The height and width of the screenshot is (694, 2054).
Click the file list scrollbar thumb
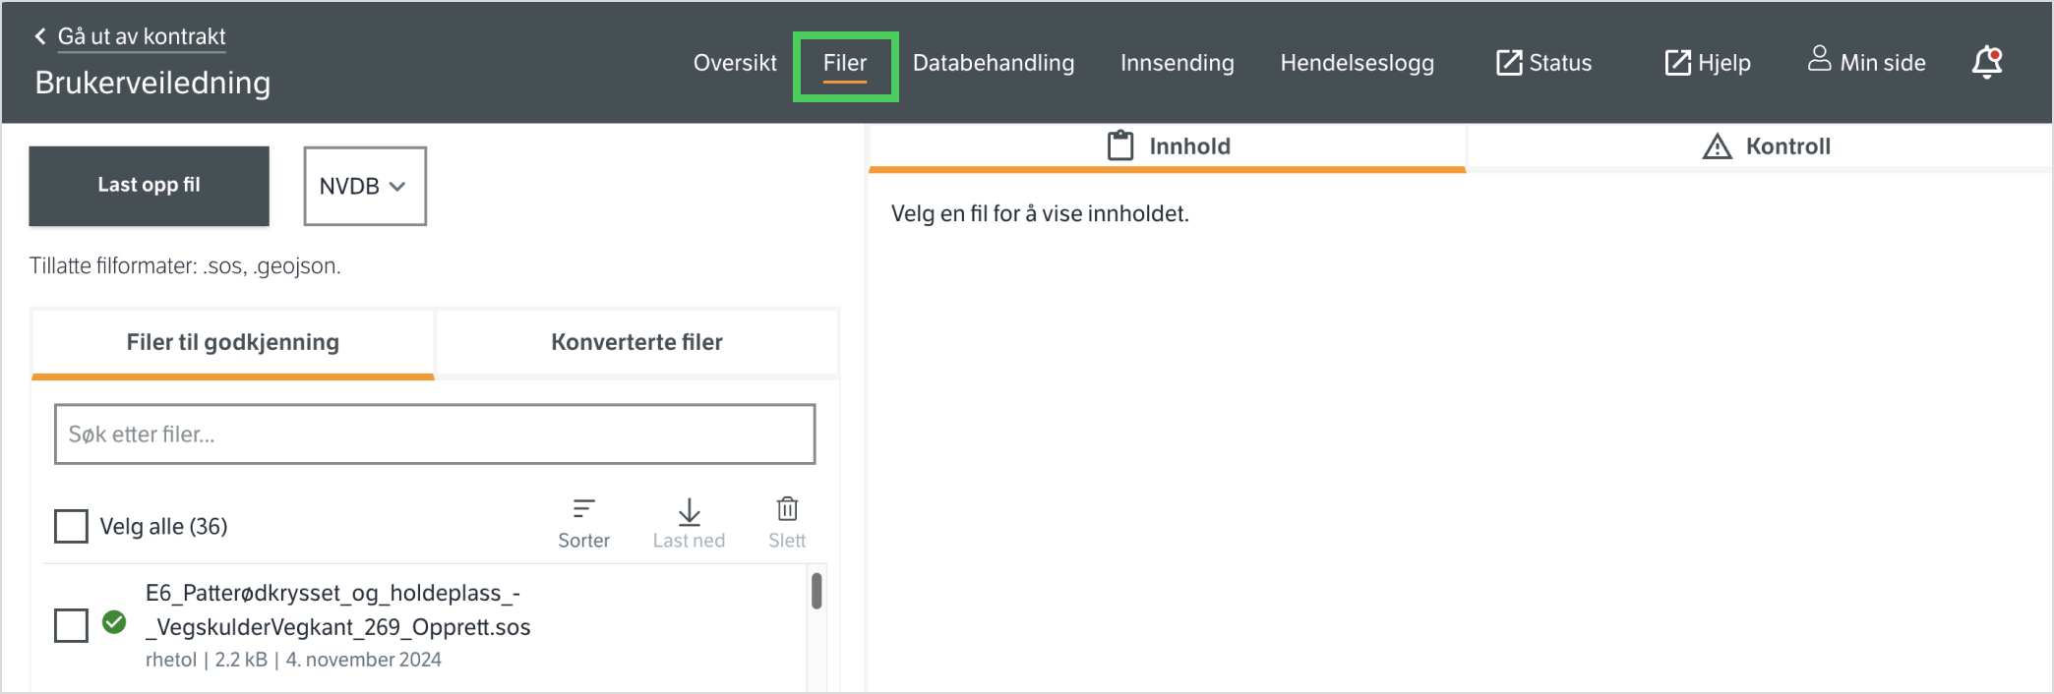click(816, 591)
